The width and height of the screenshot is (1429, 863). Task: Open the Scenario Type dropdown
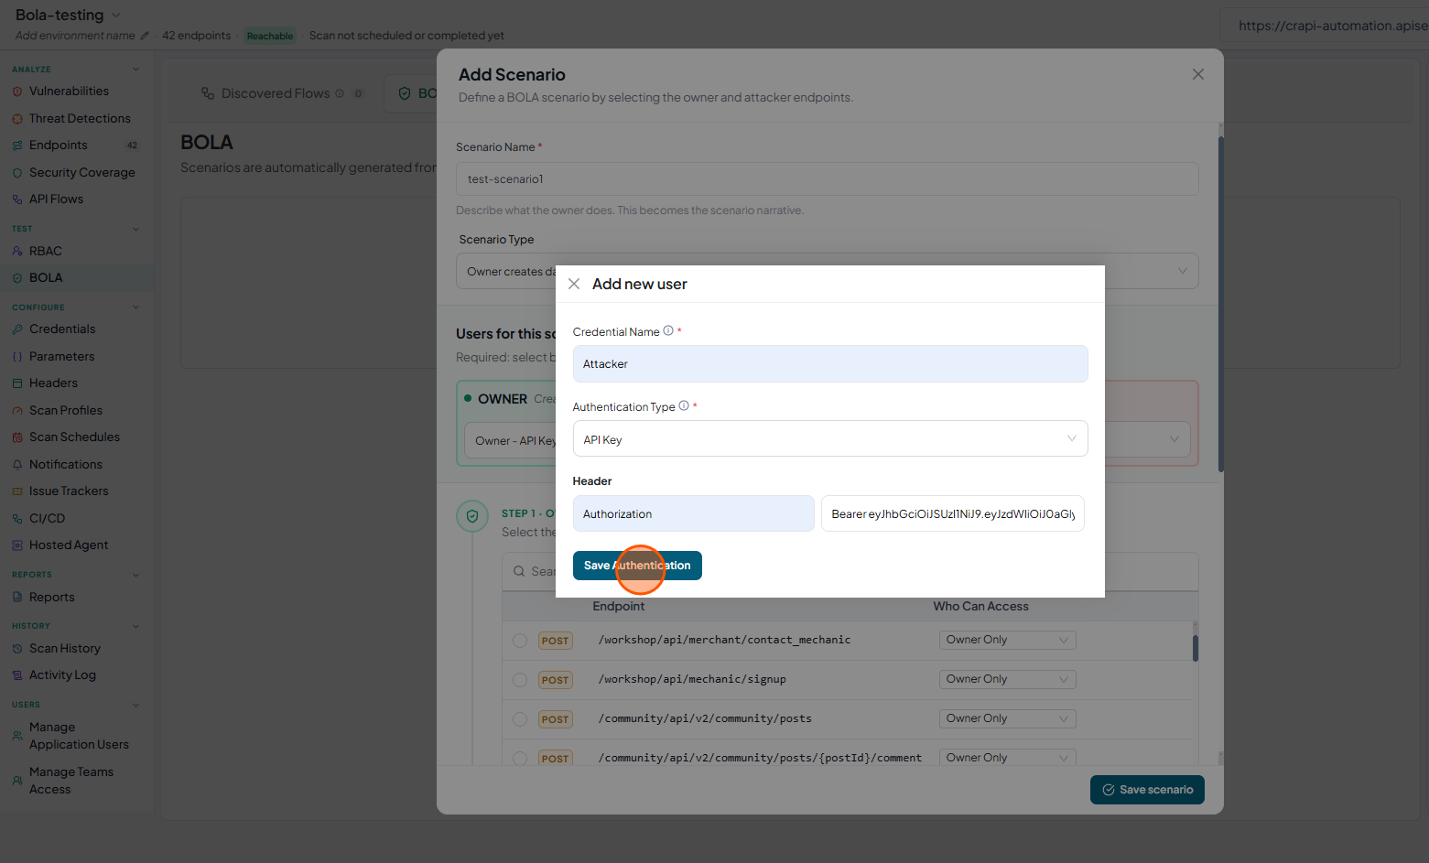click(x=827, y=271)
